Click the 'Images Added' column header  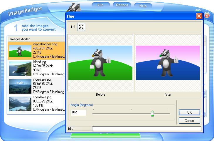pos(36,39)
